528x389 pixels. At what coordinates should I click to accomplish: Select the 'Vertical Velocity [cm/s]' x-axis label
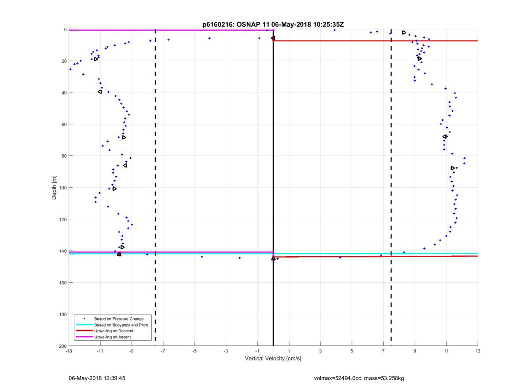pyautogui.click(x=273, y=359)
